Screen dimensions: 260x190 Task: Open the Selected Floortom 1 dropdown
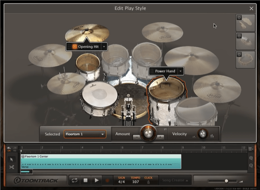click(85, 134)
